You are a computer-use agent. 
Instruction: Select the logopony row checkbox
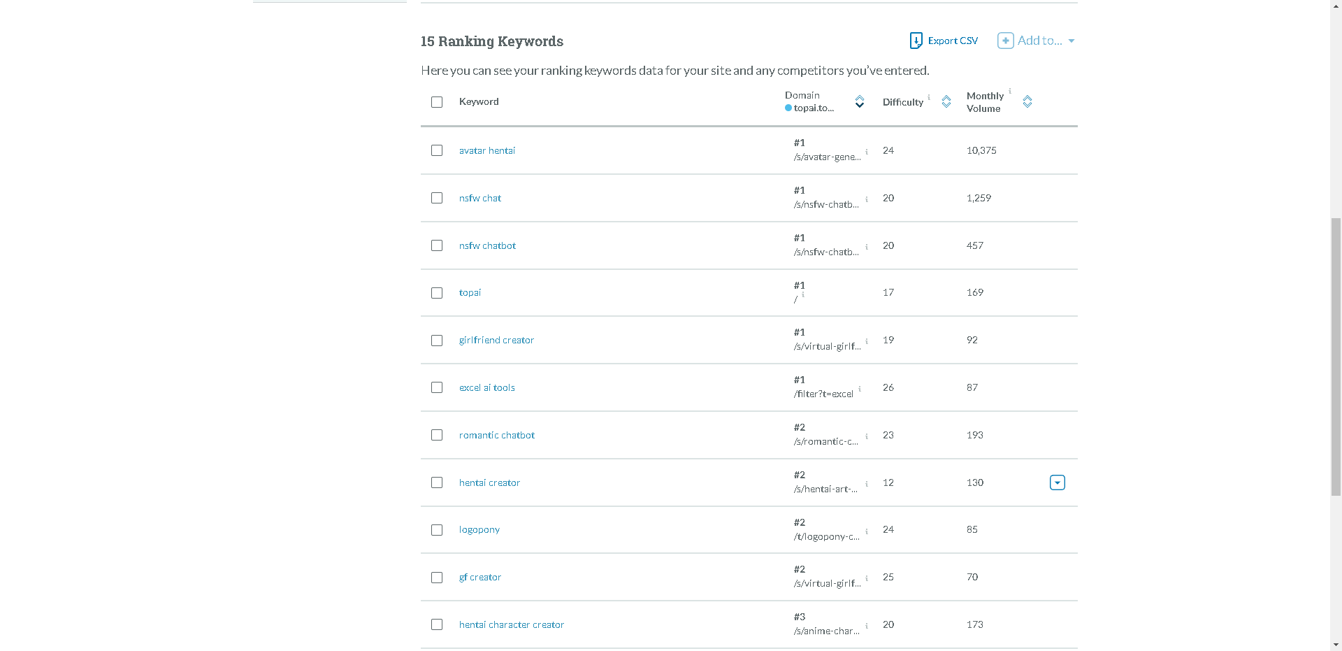[437, 530]
